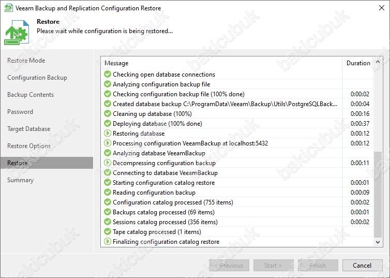390x278 pixels.
Task: Click in-progress icon for Restoring database
Action: coord(108,133)
